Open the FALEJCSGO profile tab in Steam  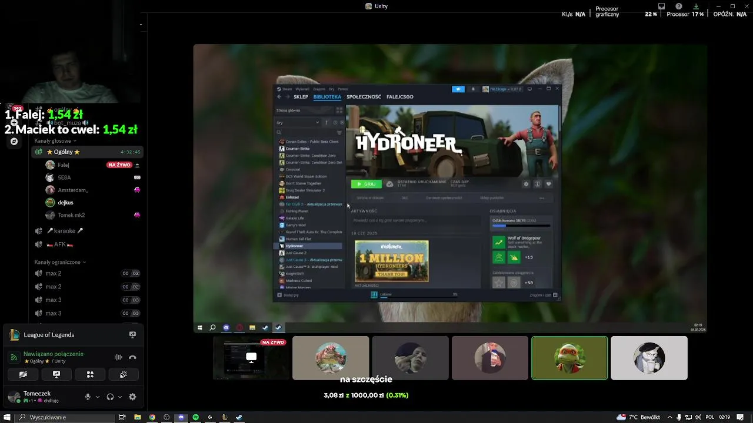(x=400, y=97)
